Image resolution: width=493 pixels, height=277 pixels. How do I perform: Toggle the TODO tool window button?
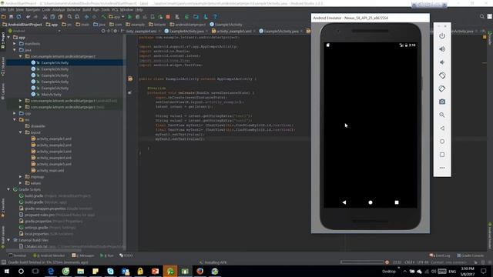pos(126,255)
